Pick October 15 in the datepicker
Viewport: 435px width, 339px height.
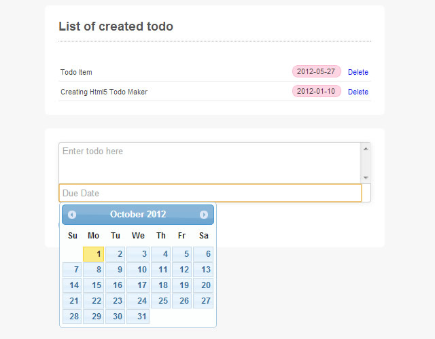pos(94,285)
